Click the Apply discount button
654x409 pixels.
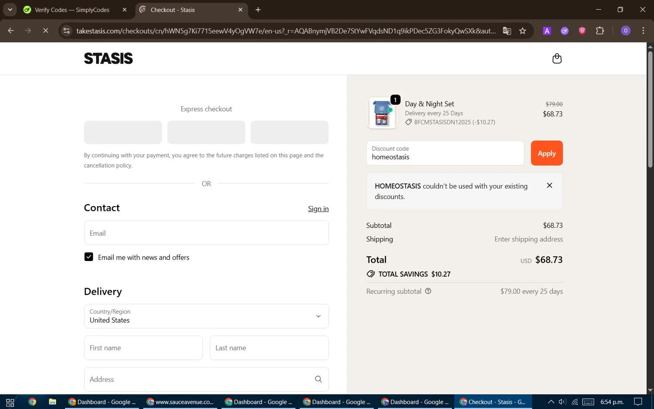(x=547, y=153)
